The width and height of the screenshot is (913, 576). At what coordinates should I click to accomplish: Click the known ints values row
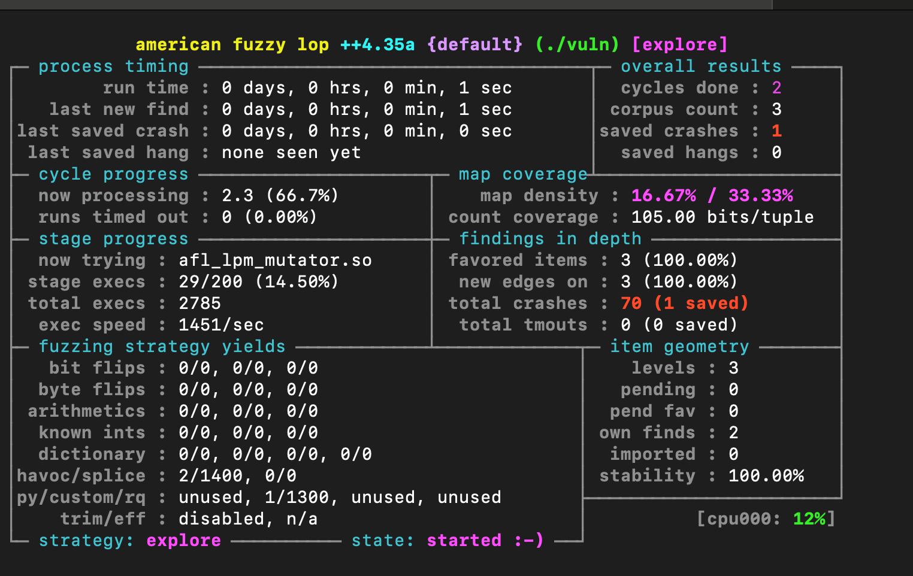click(249, 433)
